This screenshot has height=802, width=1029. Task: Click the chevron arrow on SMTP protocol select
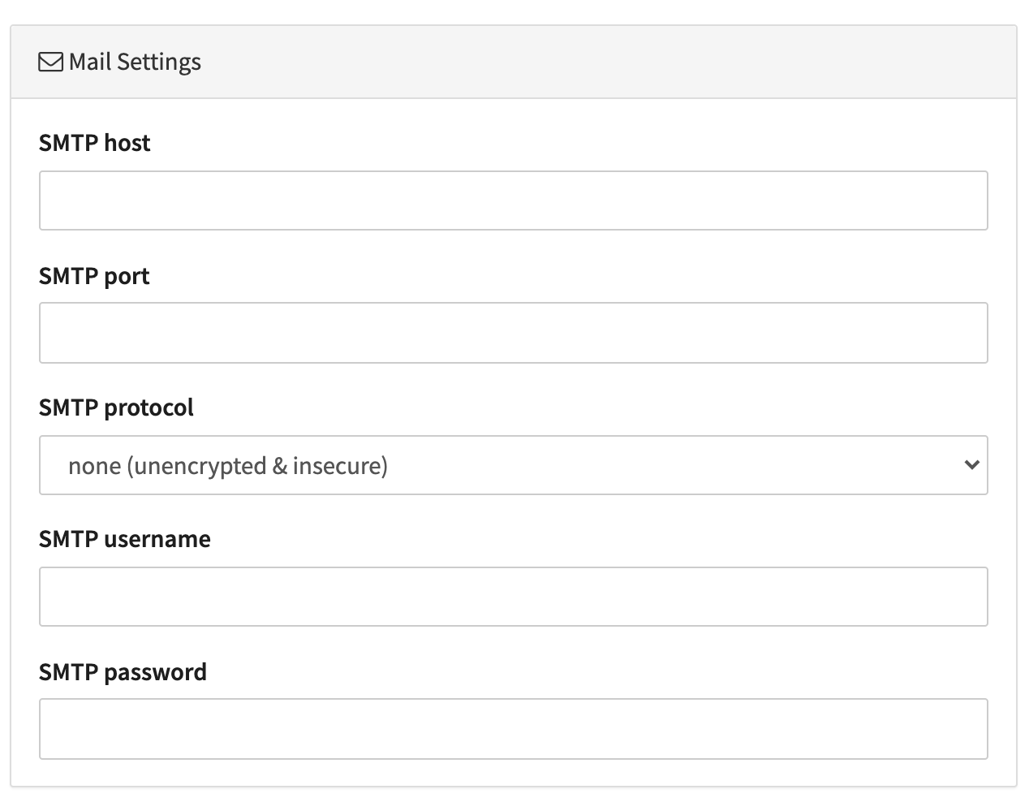[x=971, y=465]
